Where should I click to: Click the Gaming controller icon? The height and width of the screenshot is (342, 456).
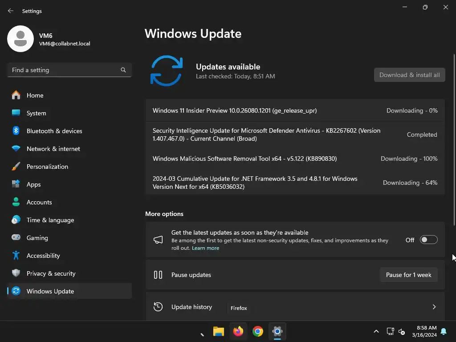pyautogui.click(x=16, y=237)
